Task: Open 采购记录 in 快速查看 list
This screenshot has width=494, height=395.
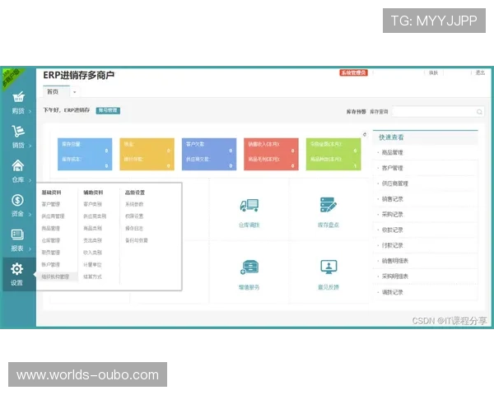Action: click(x=392, y=214)
